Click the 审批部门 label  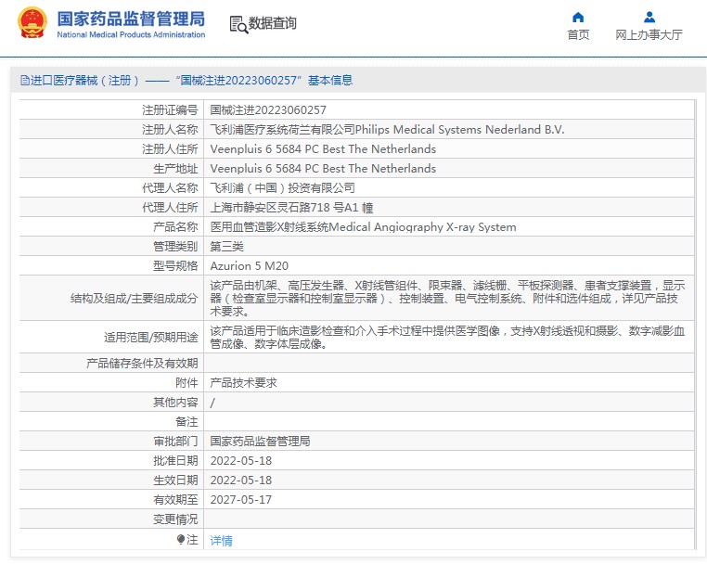(175, 442)
